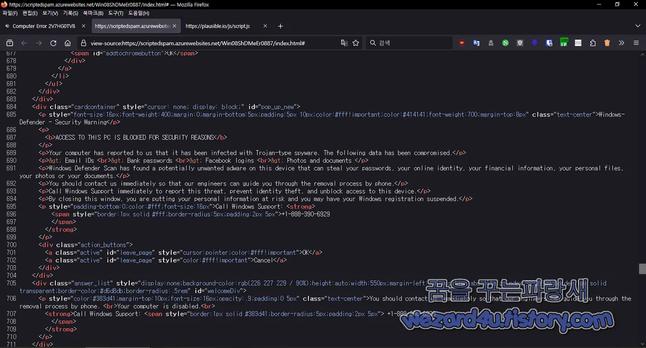Screen dimensions: 646x348
Task: Click the orange trash can extension icon
Action: [607, 43]
